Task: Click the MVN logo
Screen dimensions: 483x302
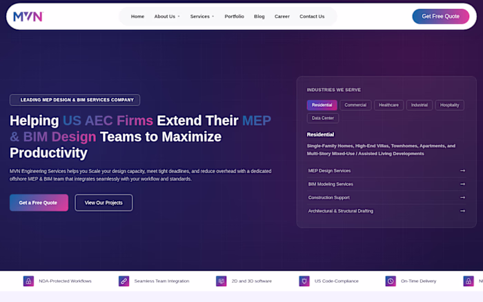Action: click(x=28, y=17)
